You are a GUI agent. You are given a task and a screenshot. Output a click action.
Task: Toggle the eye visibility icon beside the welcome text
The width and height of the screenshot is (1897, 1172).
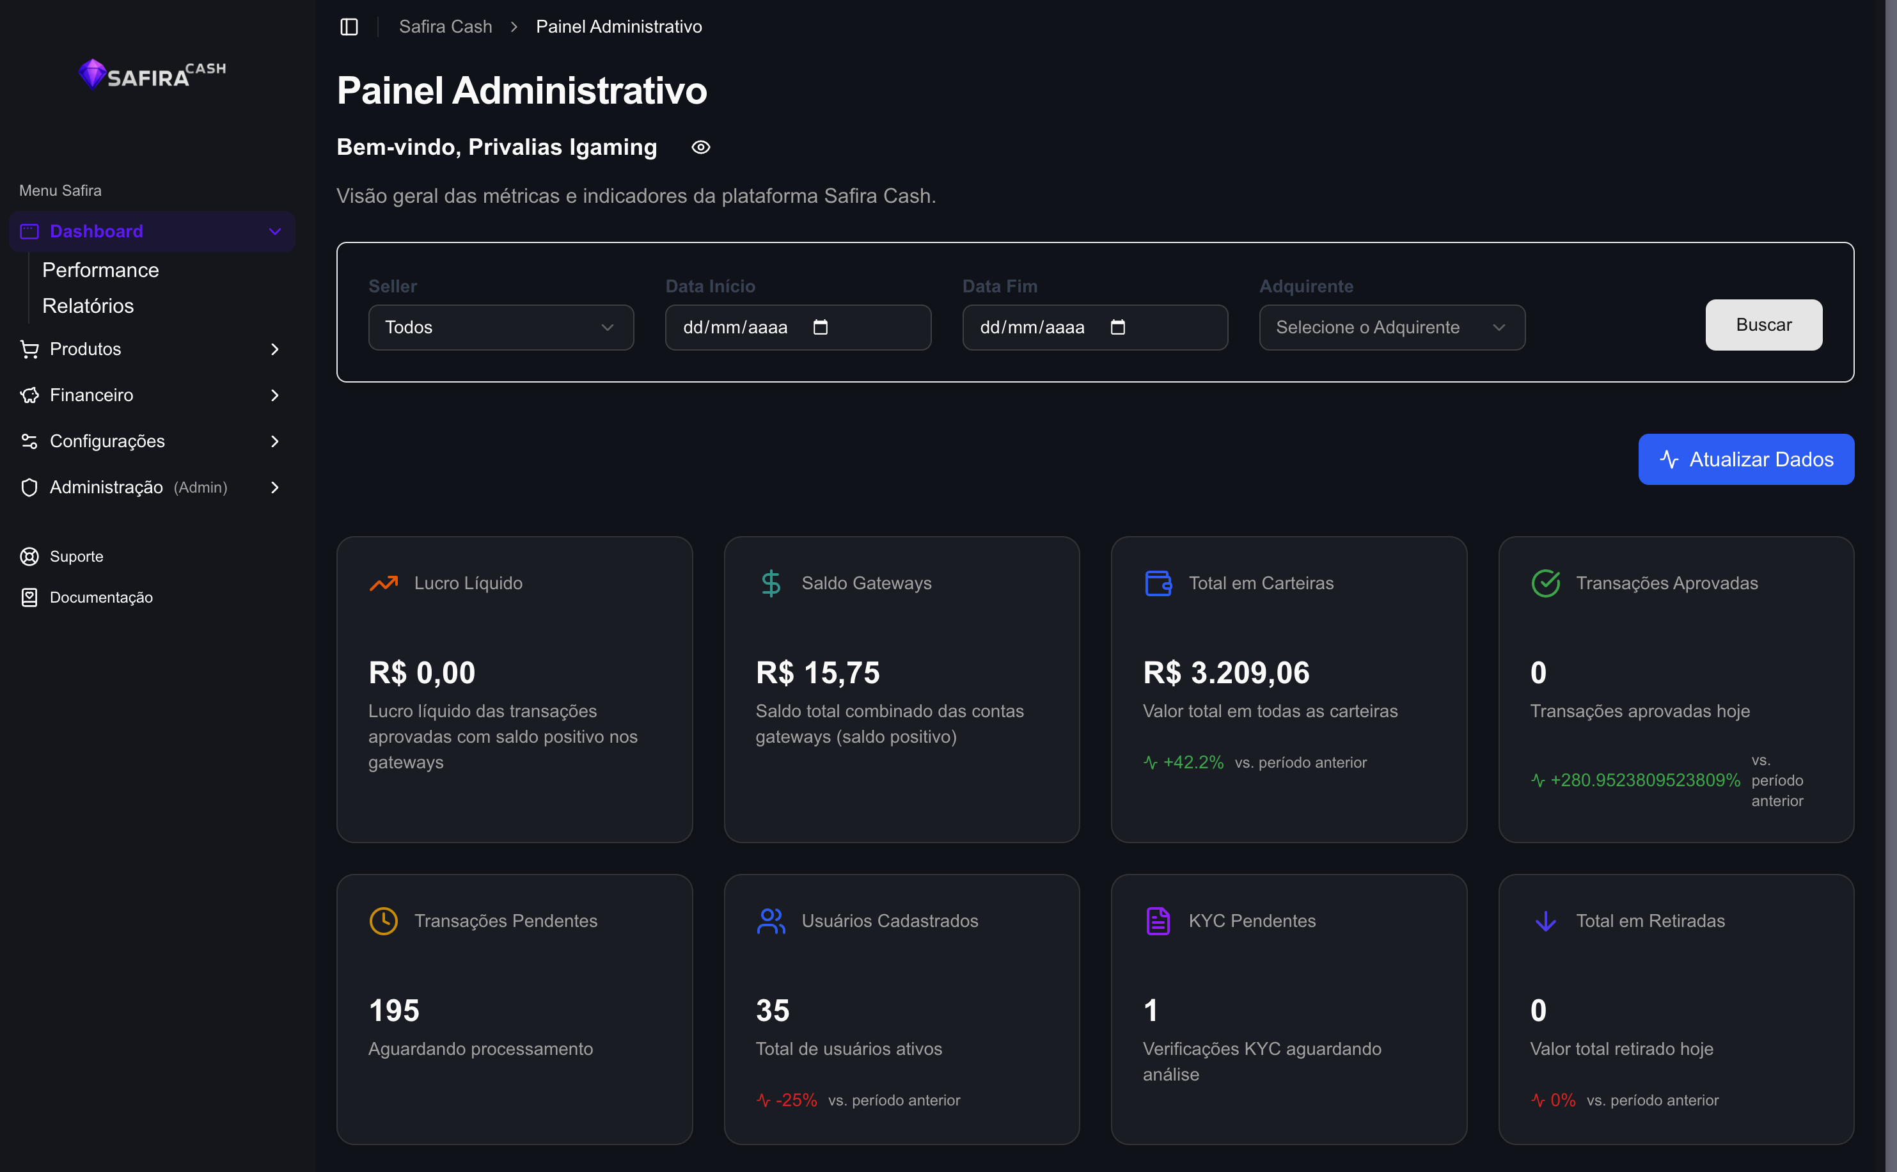(700, 147)
